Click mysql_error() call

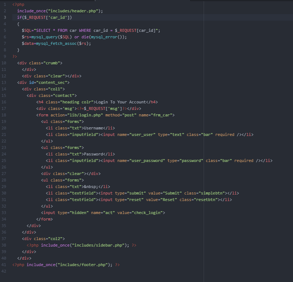pyautogui.click(x=106, y=37)
